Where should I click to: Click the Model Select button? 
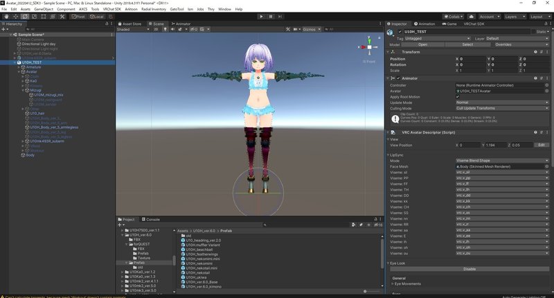(467, 44)
